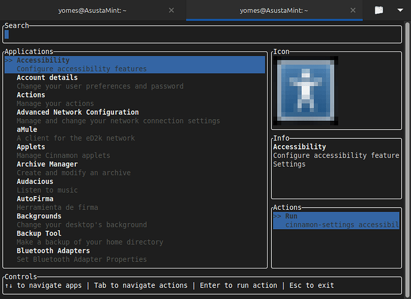The width and height of the screenshot is (411, 299).
Task: Select the Actions application entry
Action: (31, 95)
